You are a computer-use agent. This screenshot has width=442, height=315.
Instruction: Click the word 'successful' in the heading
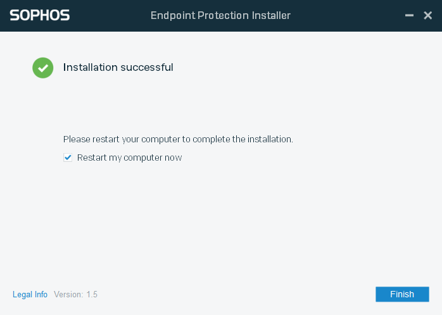[x=148, y=67]
